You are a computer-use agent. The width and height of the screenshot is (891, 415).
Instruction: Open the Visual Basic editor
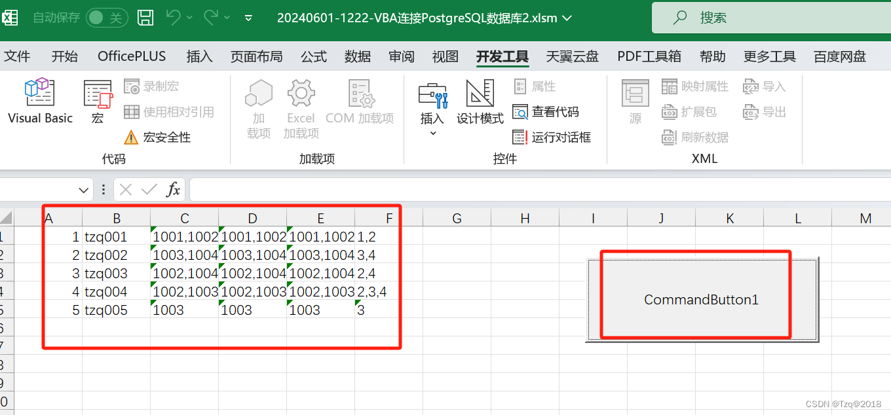coord(39,101)
